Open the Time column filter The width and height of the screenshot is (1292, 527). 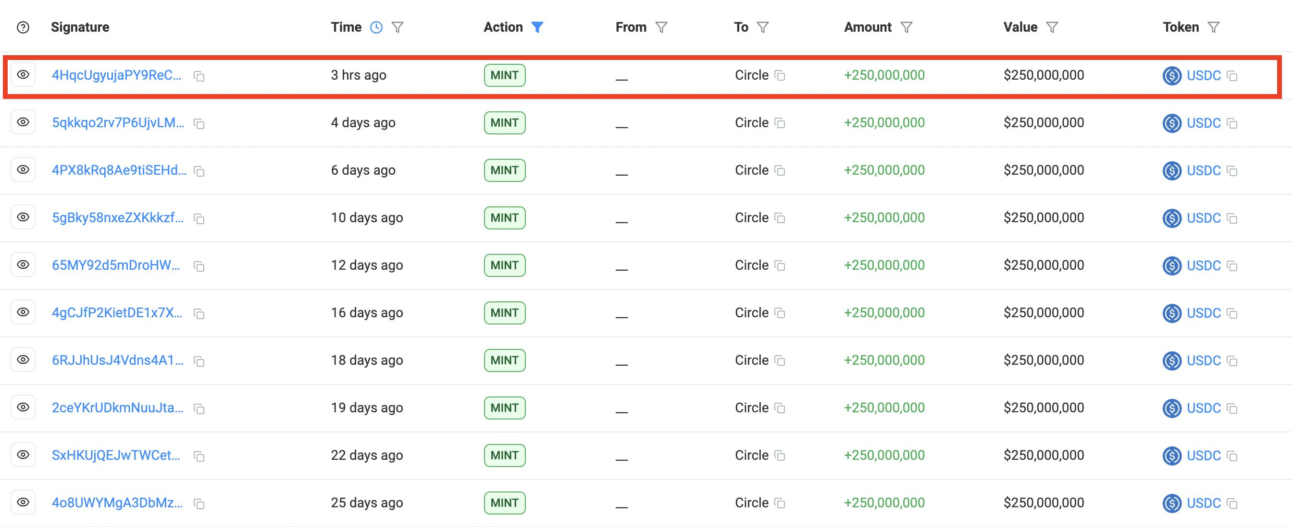(x=397, y=27)
